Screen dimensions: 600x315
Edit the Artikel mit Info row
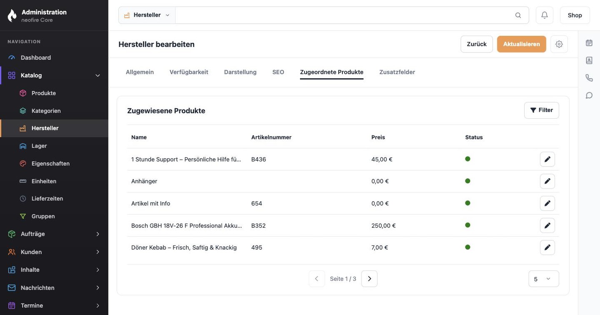547,203
